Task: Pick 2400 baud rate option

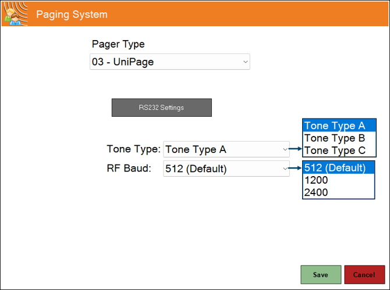Action: pos(338,192)
